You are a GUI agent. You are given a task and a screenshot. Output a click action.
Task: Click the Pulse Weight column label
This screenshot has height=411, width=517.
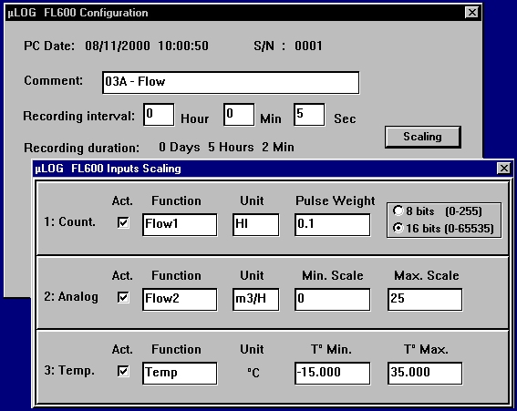coord(335,201)
